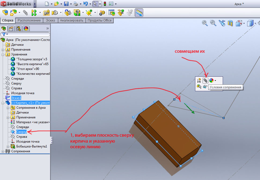Expand the Бобышка-Вытянуть1 feature node

[8, 146]
